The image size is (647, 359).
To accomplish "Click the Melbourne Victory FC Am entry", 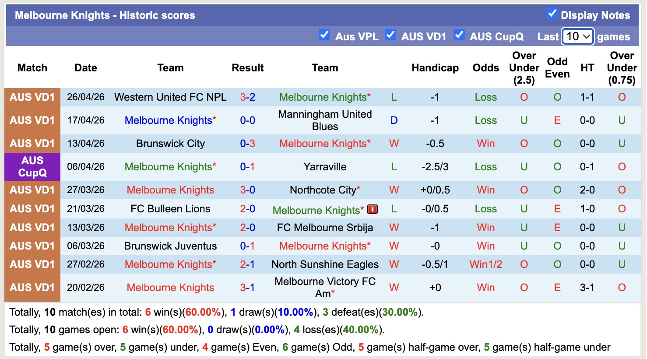I will [325, 287].
